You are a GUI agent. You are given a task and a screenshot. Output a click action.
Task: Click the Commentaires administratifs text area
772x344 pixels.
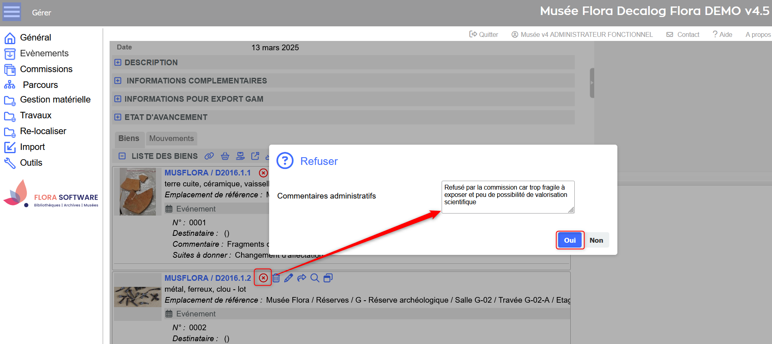pyautogui.click(x=507, y=197)
